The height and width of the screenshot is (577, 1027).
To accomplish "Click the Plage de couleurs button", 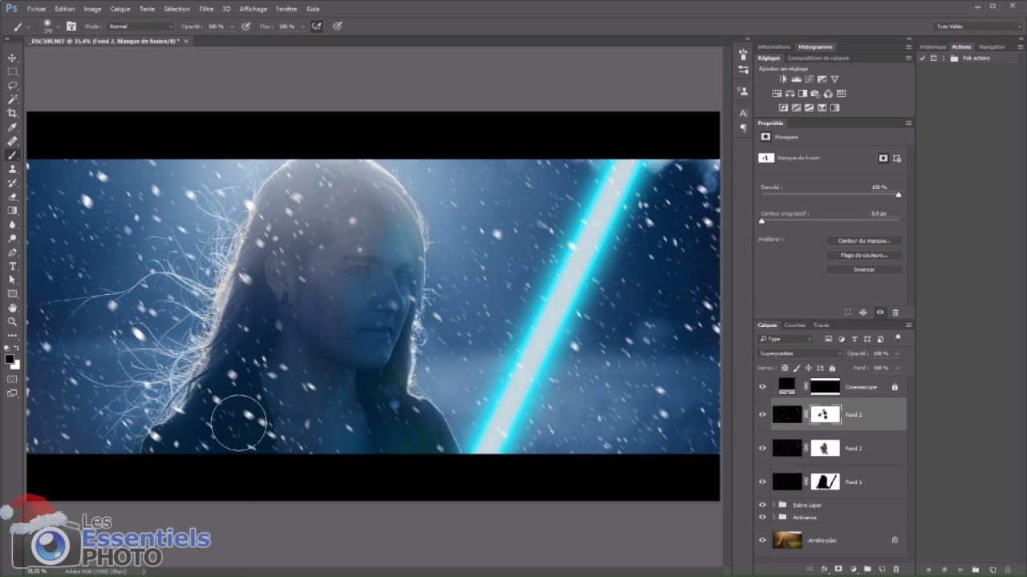I will 864,255.
